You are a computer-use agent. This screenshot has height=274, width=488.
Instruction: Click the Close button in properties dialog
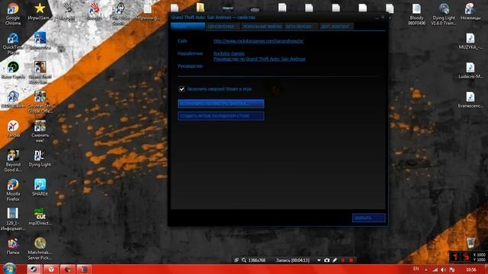click(x=369, y=218)
